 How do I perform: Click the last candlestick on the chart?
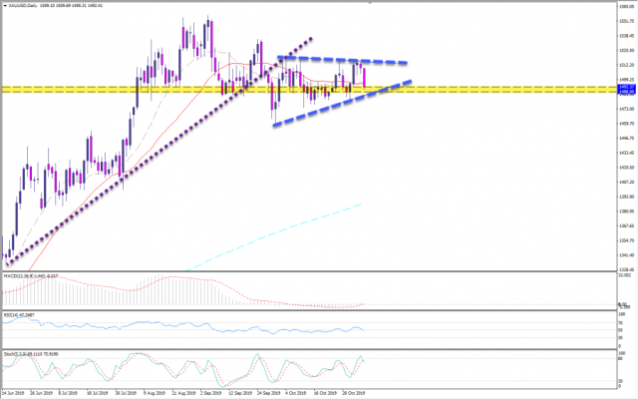(x=365, y=76)
